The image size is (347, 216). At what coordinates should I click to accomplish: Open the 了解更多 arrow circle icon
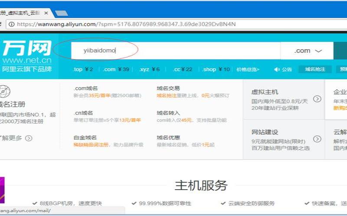pos(29,138)
